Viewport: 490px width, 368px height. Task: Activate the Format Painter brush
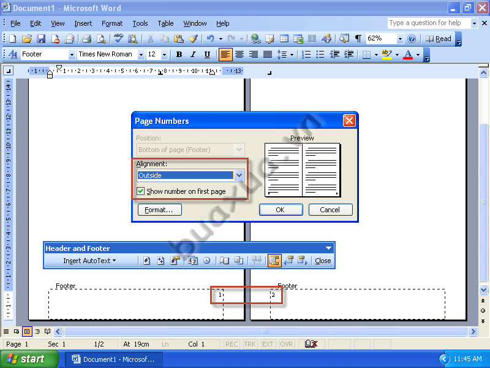[x=193, y=39]
